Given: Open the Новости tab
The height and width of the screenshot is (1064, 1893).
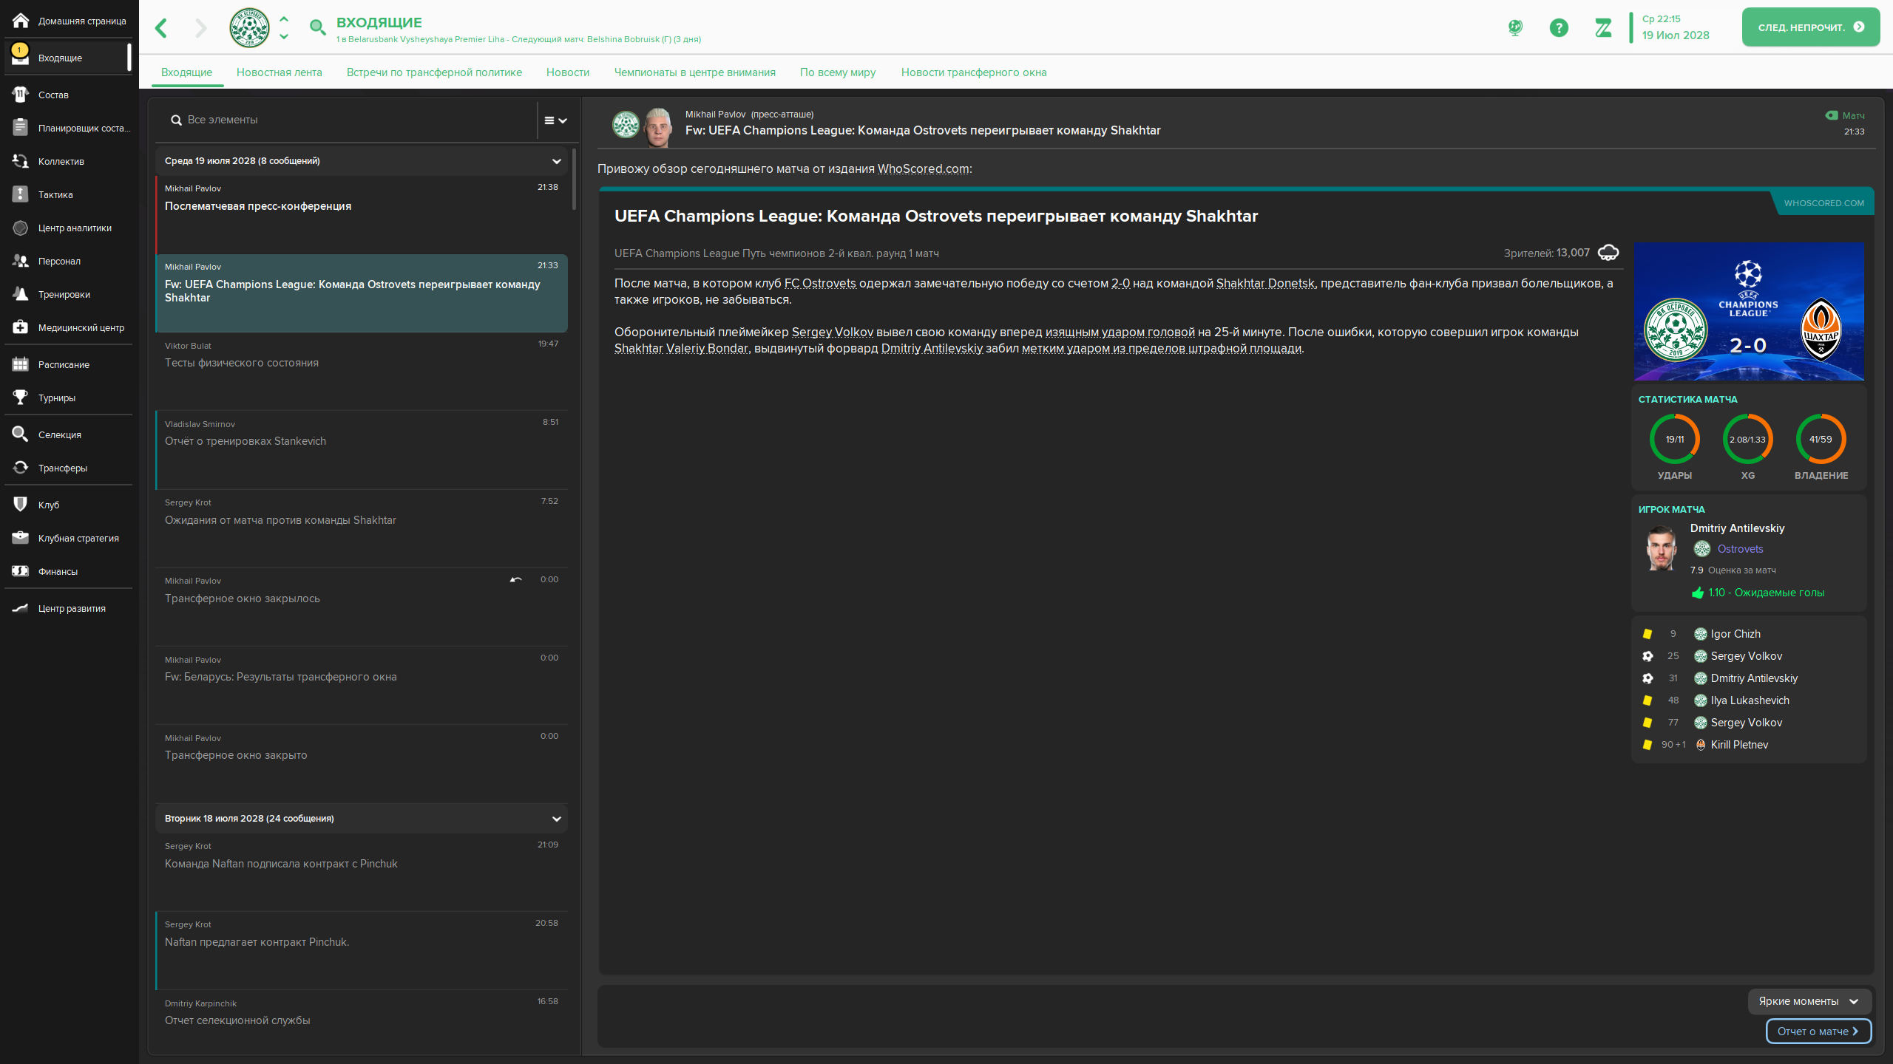Looking at the screenshot, I should [x=568, y=72].
